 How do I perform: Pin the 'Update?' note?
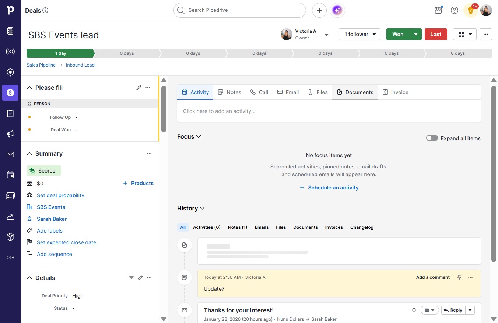click(x=459, y=277)
